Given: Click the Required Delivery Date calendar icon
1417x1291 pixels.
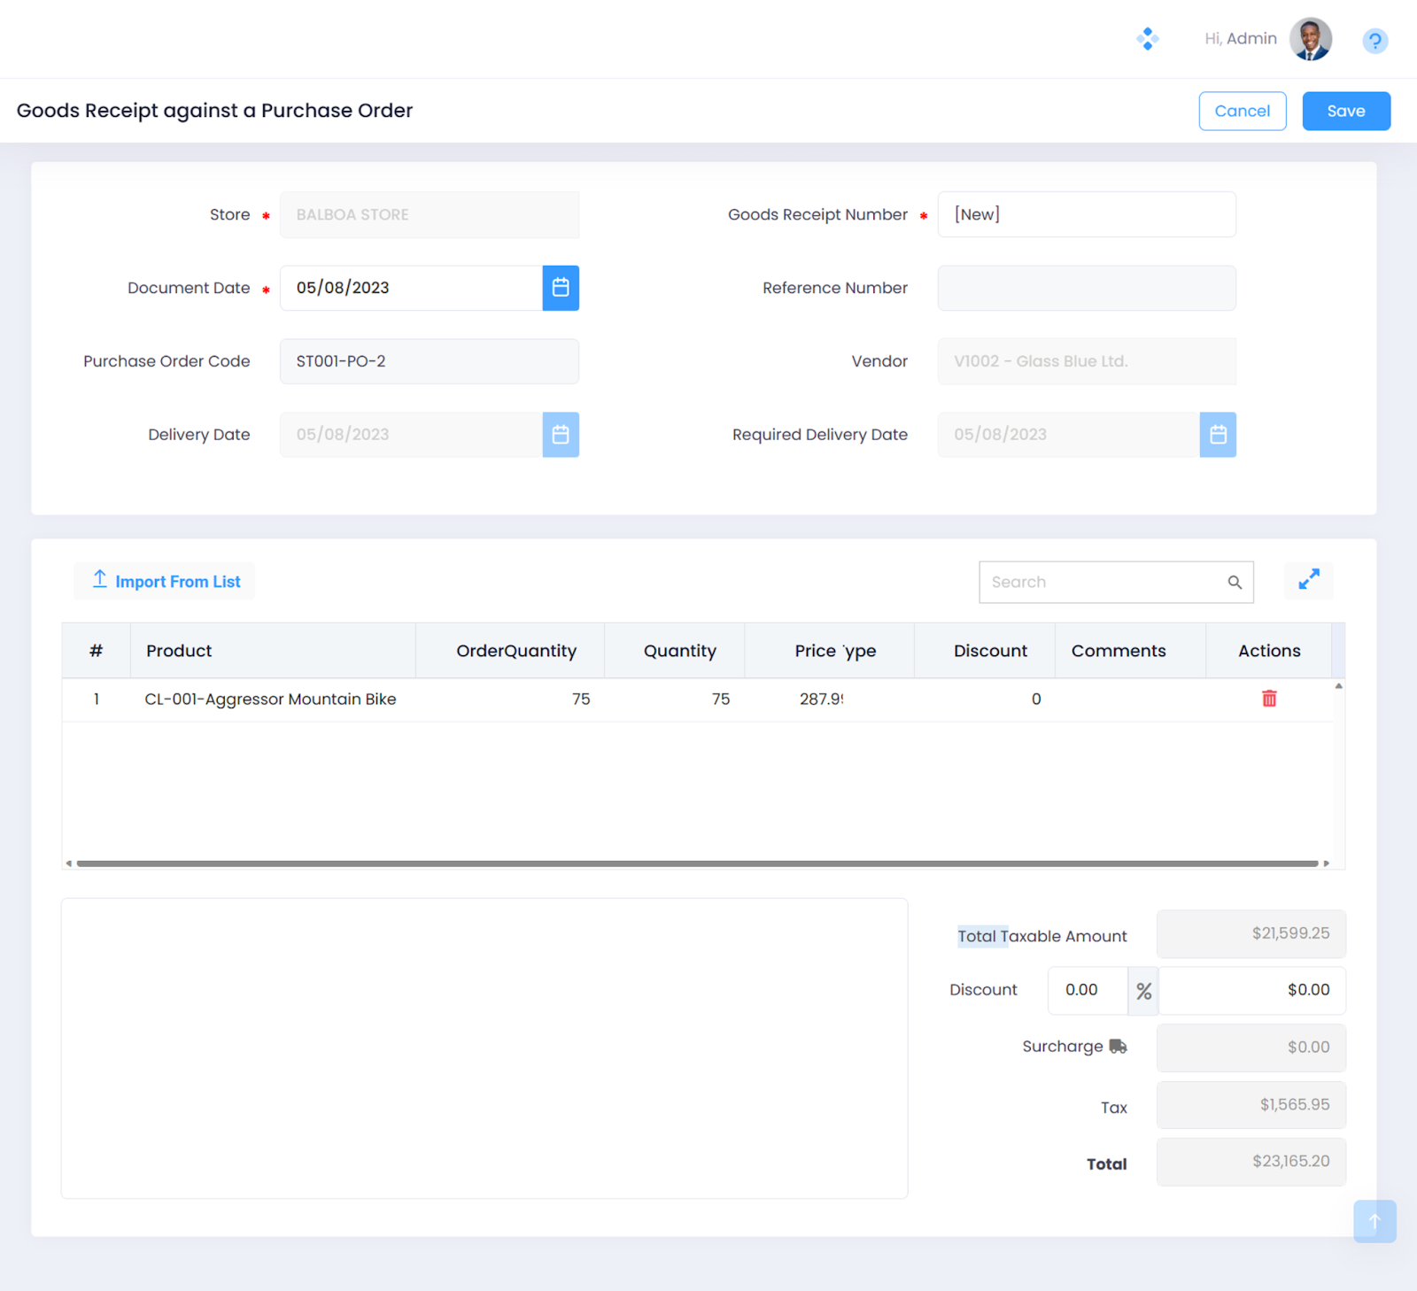Looking at the screenshot, I should click(1218, 435).
